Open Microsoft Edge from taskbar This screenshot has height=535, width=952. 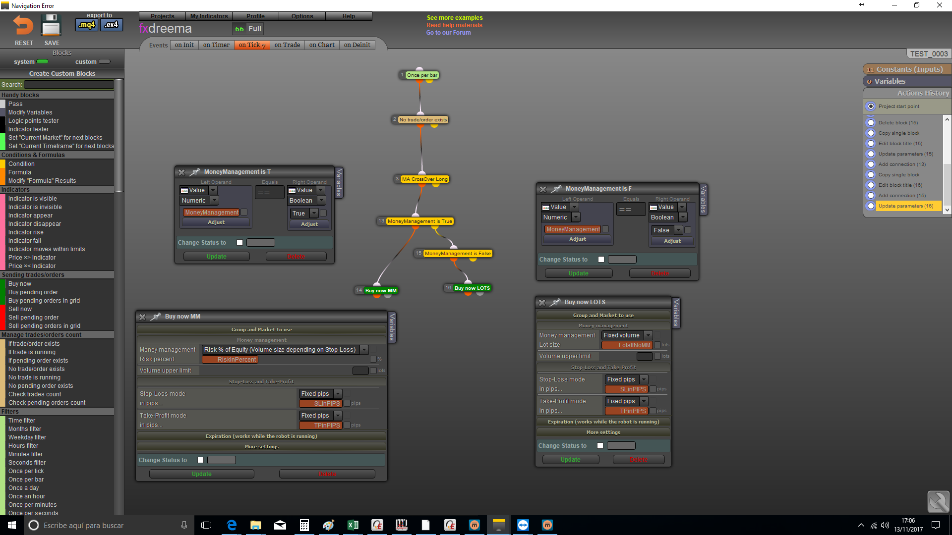(x=232, y=525)
